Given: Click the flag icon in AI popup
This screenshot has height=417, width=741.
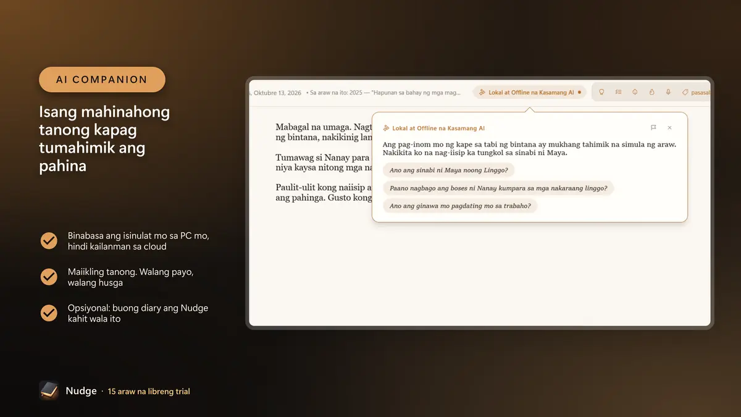Looking at the screenshot, I should pos(653,128).
